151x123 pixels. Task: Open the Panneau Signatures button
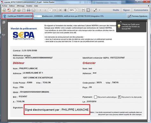(137, 16)
